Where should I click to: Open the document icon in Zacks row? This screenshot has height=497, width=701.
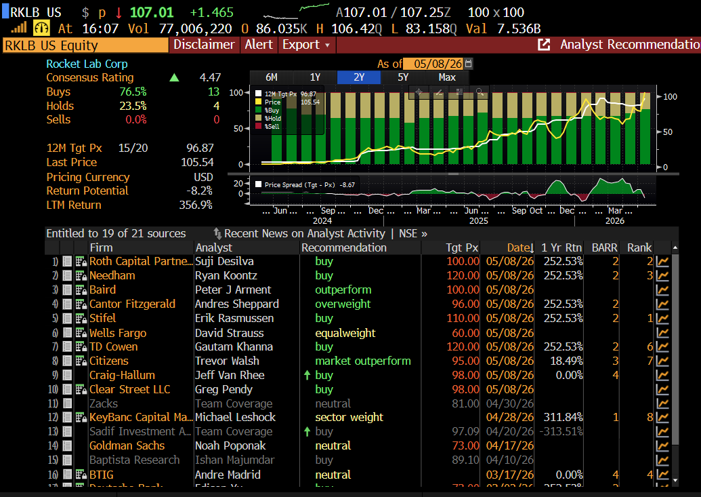pyautogui.click(x=67, y=403)
